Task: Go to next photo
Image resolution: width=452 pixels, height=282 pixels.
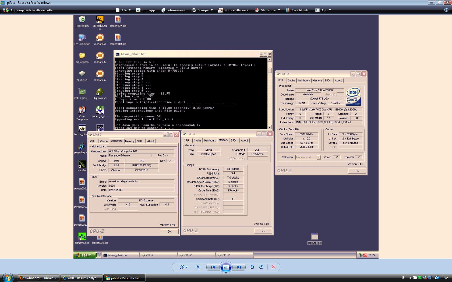Action: [239, 267]
